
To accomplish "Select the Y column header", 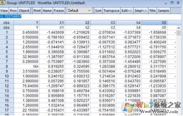I will pos(27,23).
